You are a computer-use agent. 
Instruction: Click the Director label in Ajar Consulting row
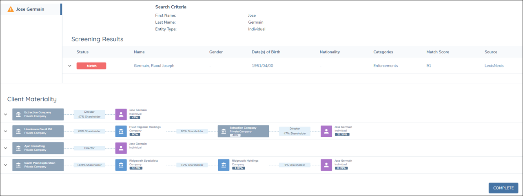click(89, 148)
